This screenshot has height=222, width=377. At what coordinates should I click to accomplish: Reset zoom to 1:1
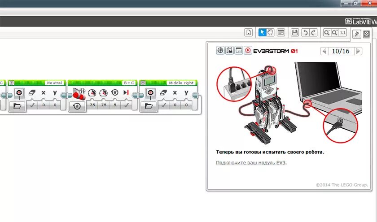coord(342,32)
